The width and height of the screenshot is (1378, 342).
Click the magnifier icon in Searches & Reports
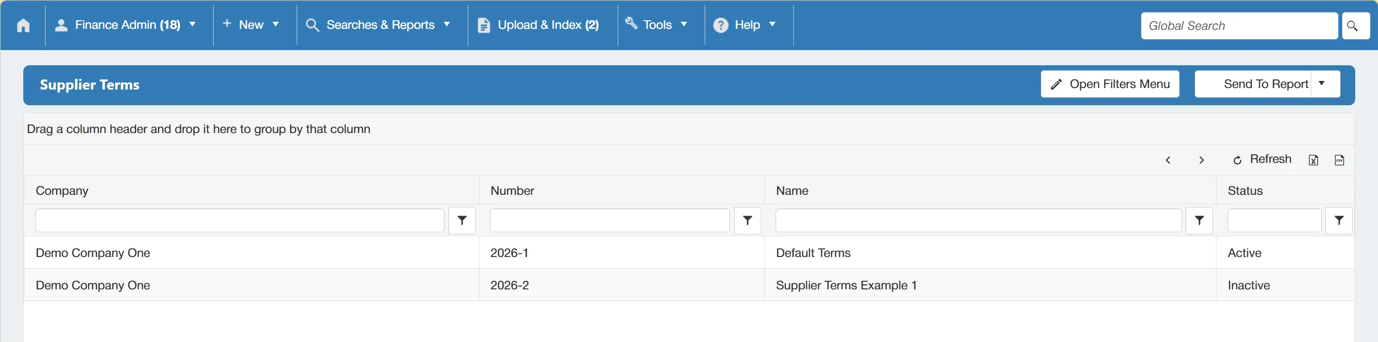pyautogui.click(x=312, y=25)
